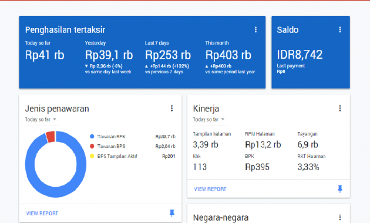Click VIEW REPORT under Kinerja
This screenshot has width=370, height=223.
210,189
